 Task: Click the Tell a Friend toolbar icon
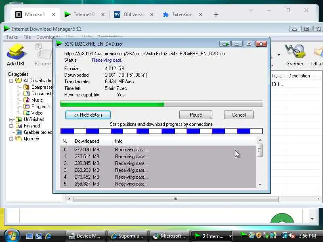(x=316, y=55)
